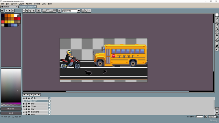This screenshot has width=219, height=123.
Task: Hide the Layer 1 layer
Action: 24,101
